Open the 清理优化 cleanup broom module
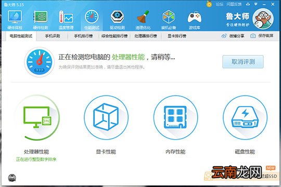Viewport: 281px width, 187px height. click(x=143, y=20)
